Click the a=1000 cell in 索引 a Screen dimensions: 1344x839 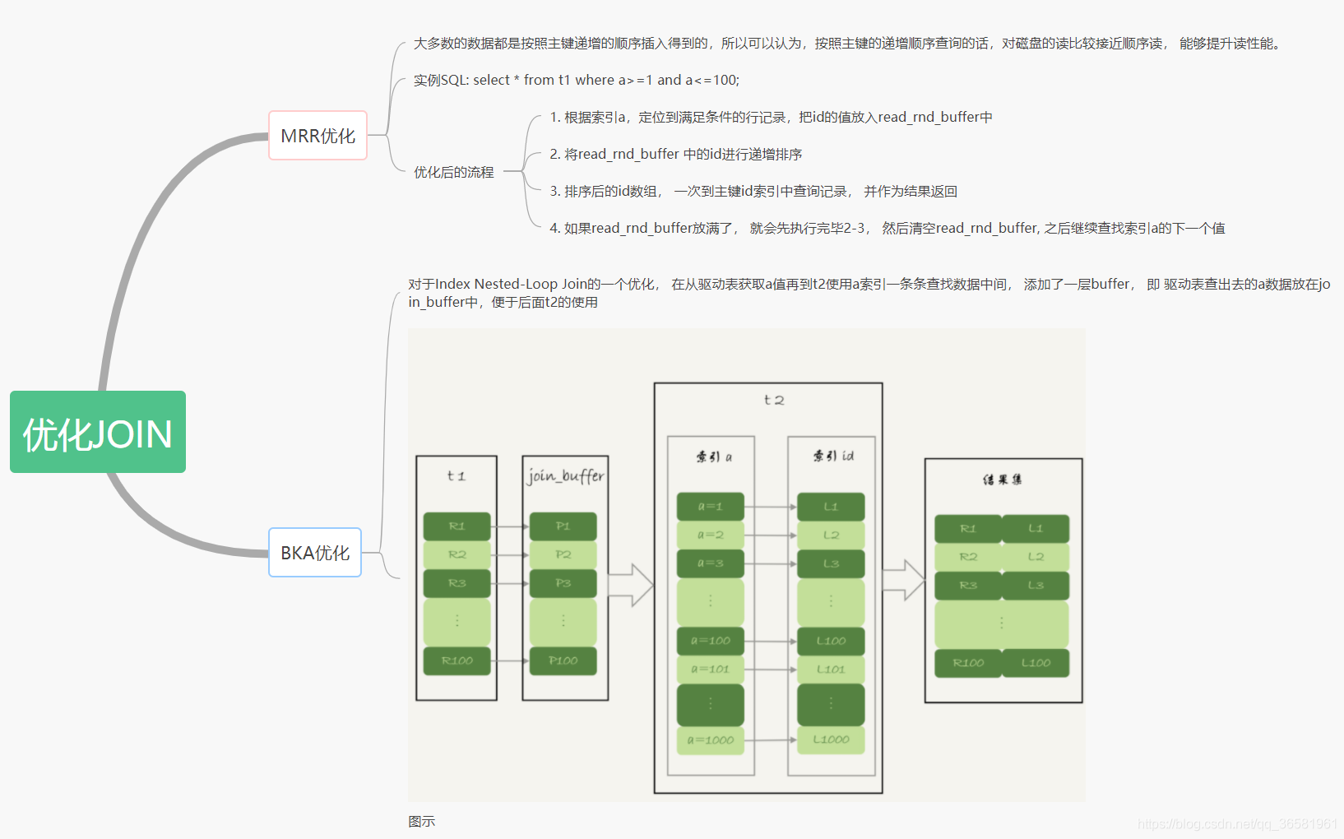711,740
